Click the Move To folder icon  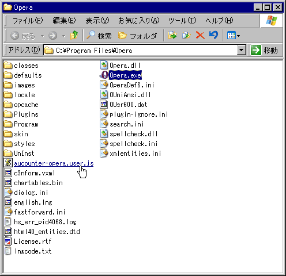click(172, 36)
